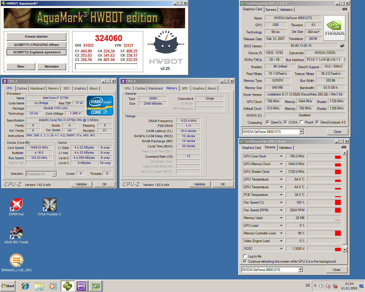Open the Validation tab in top GPU-Z window
This screenshot has height=292, width=365.
point(286,9)
